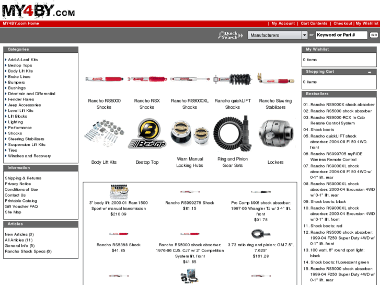The image size is (380, 285).
Task: Open bestseller Shock boots: fluorescent green
Action: click(340, 262)
